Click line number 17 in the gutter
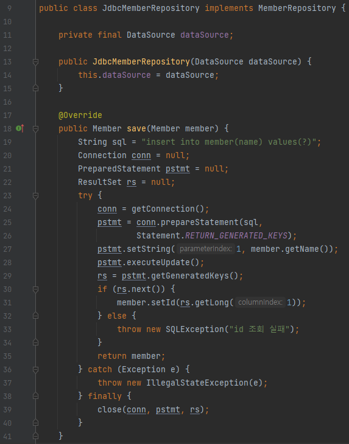Screen dimensions: 349x444 (x=7, y=115)
